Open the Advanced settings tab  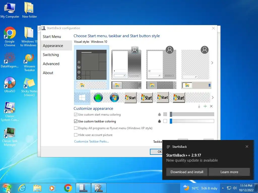(x=56, y=64)
